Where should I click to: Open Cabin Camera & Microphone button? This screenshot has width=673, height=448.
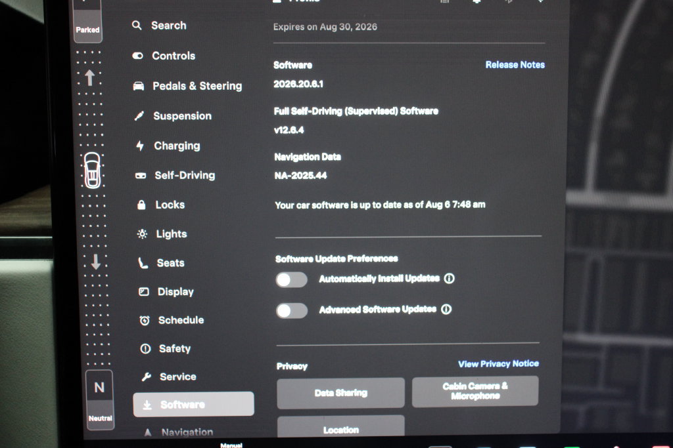click(475, 391)
